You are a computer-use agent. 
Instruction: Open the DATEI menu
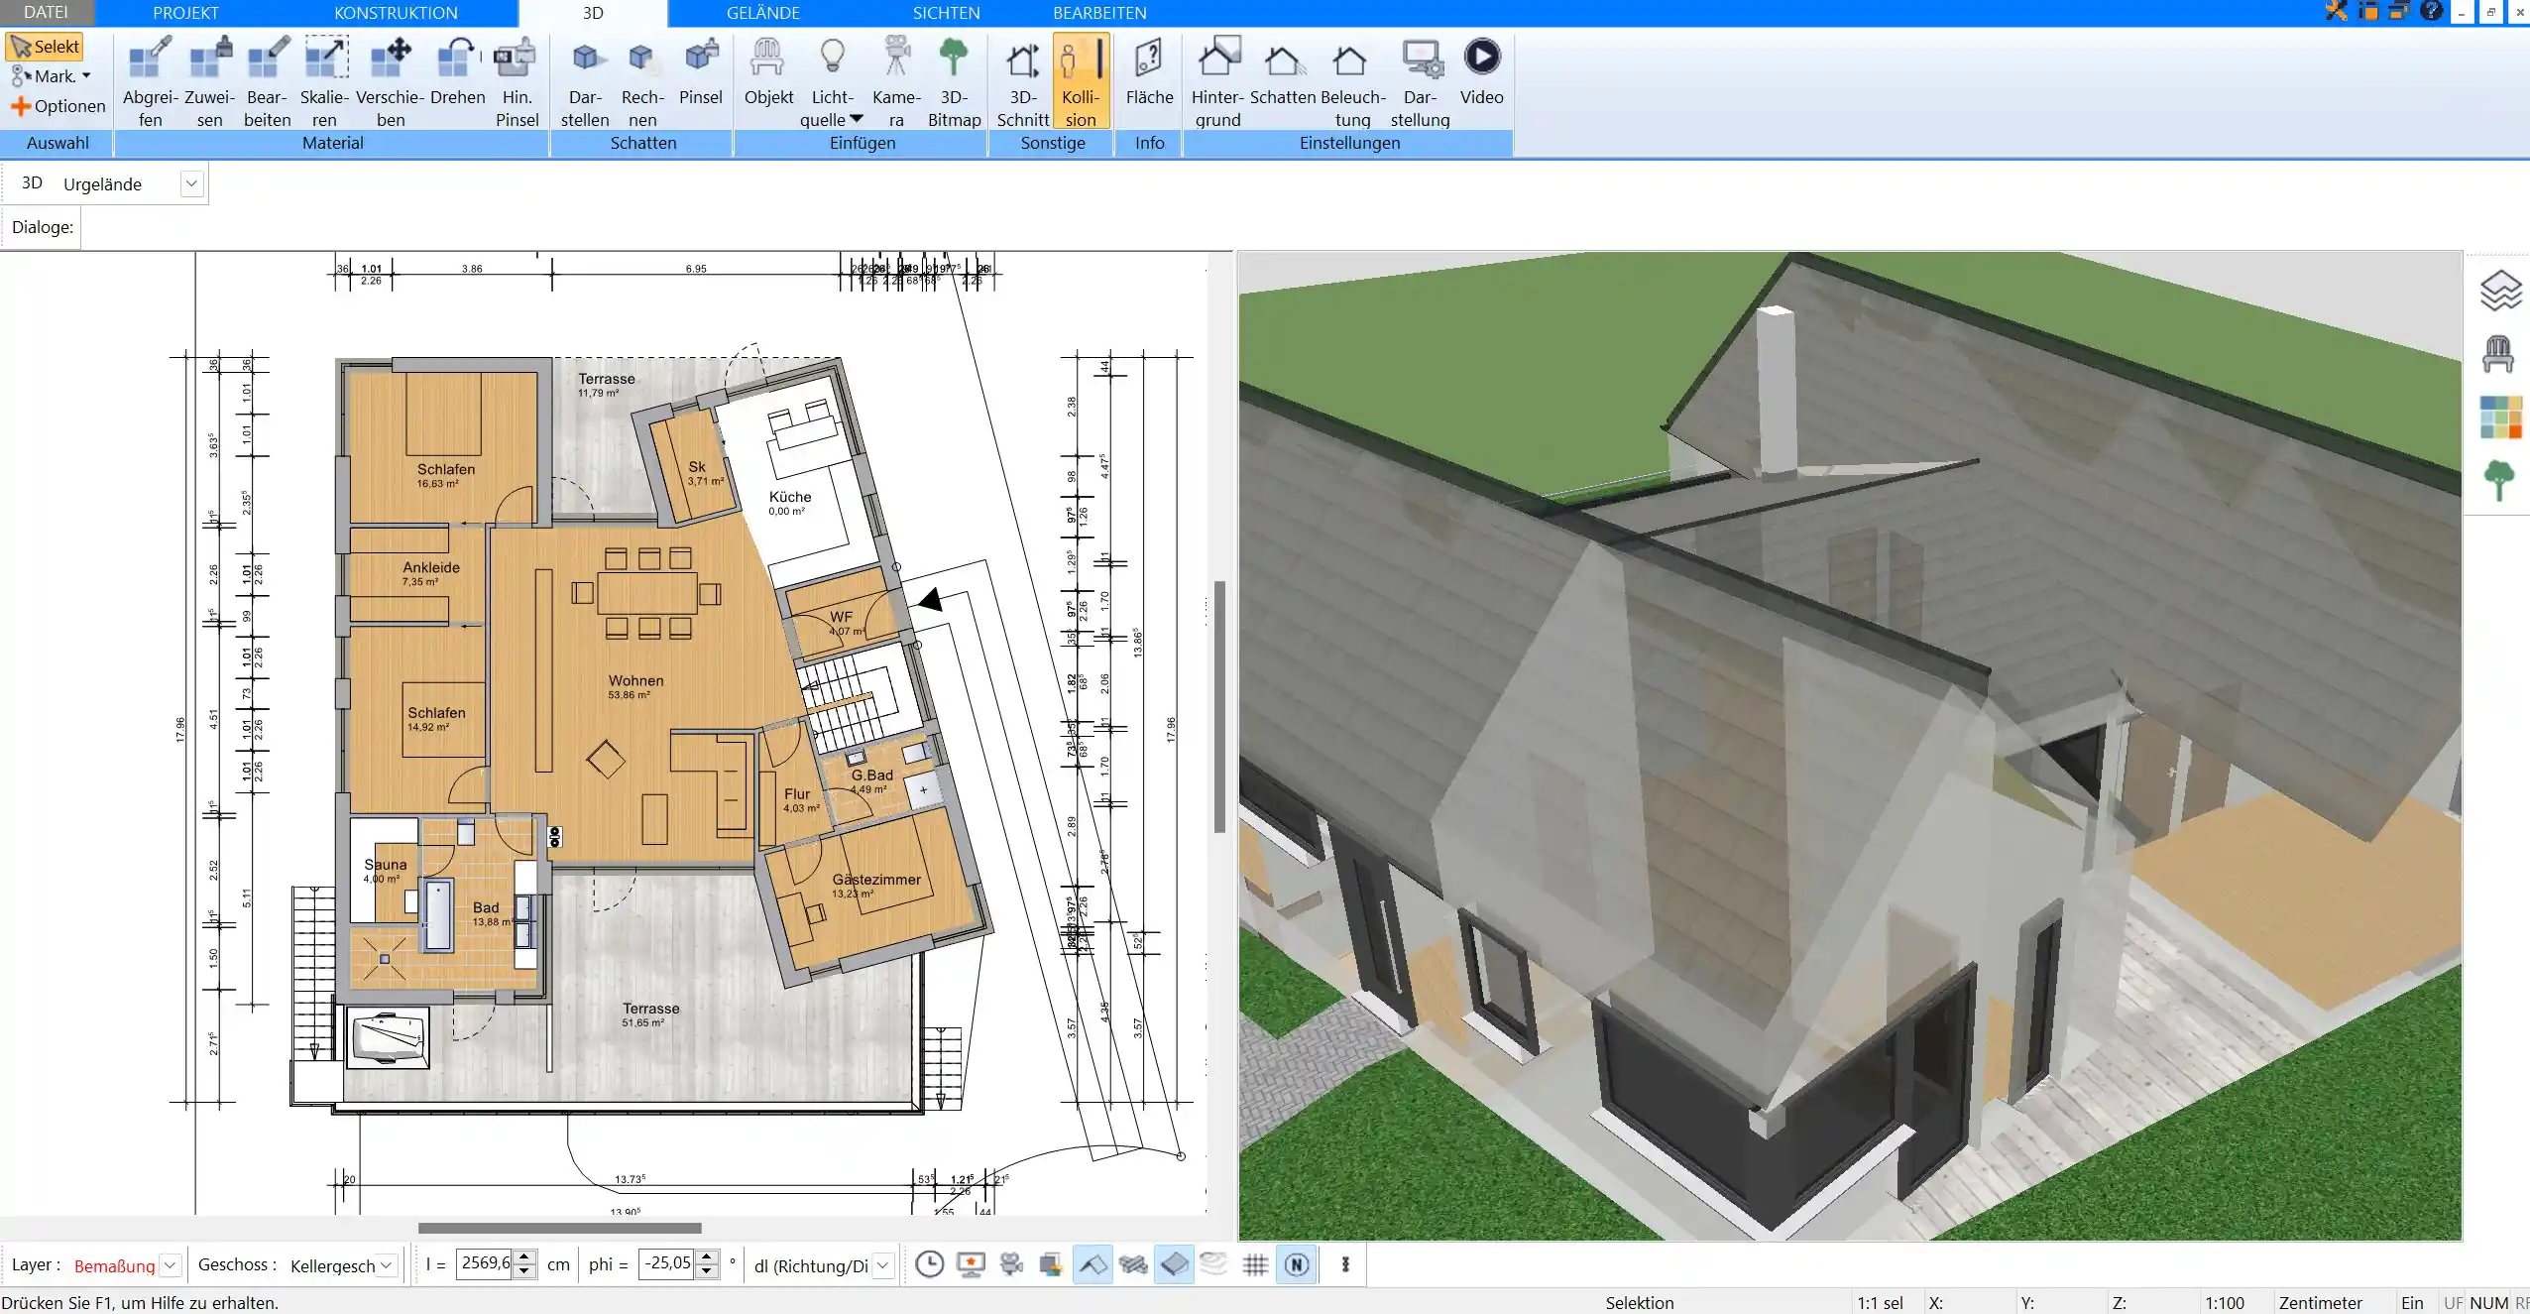(x=47, y=13)
